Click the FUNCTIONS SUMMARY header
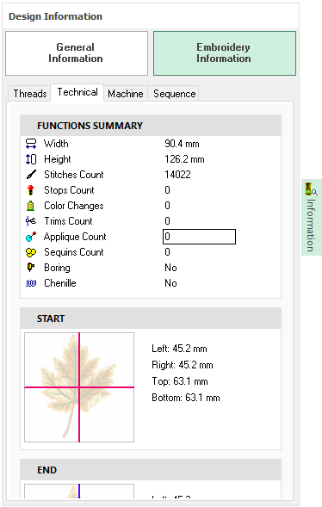 pos(151,126)
